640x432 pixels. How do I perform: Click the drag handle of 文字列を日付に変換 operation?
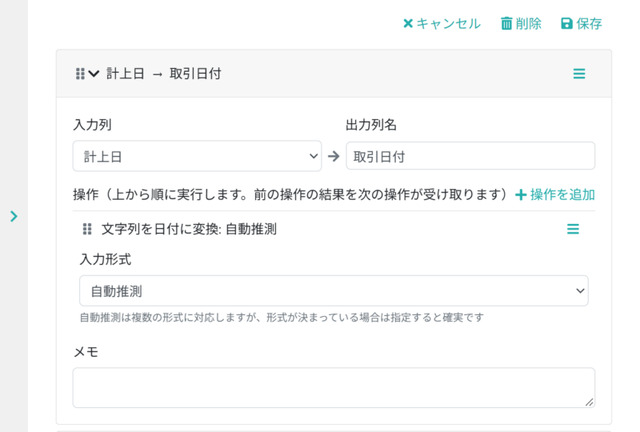point(87,229)
